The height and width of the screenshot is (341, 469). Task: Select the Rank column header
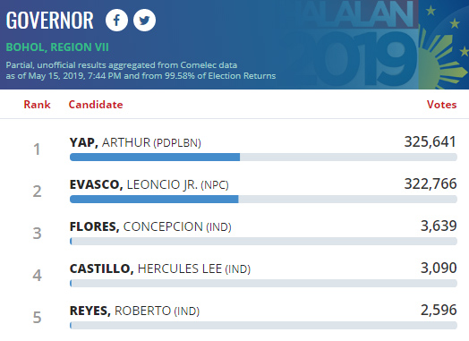(37, 105)
